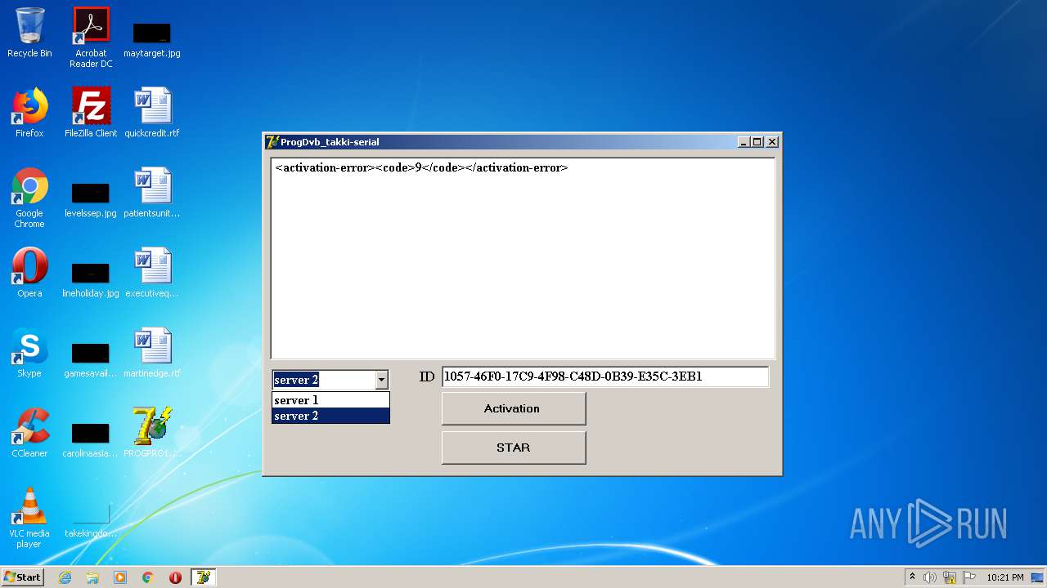Viewport: 1047px width, 588px height.
Task: Open Firefox desktop shortcut
Action: pos(29,113)
